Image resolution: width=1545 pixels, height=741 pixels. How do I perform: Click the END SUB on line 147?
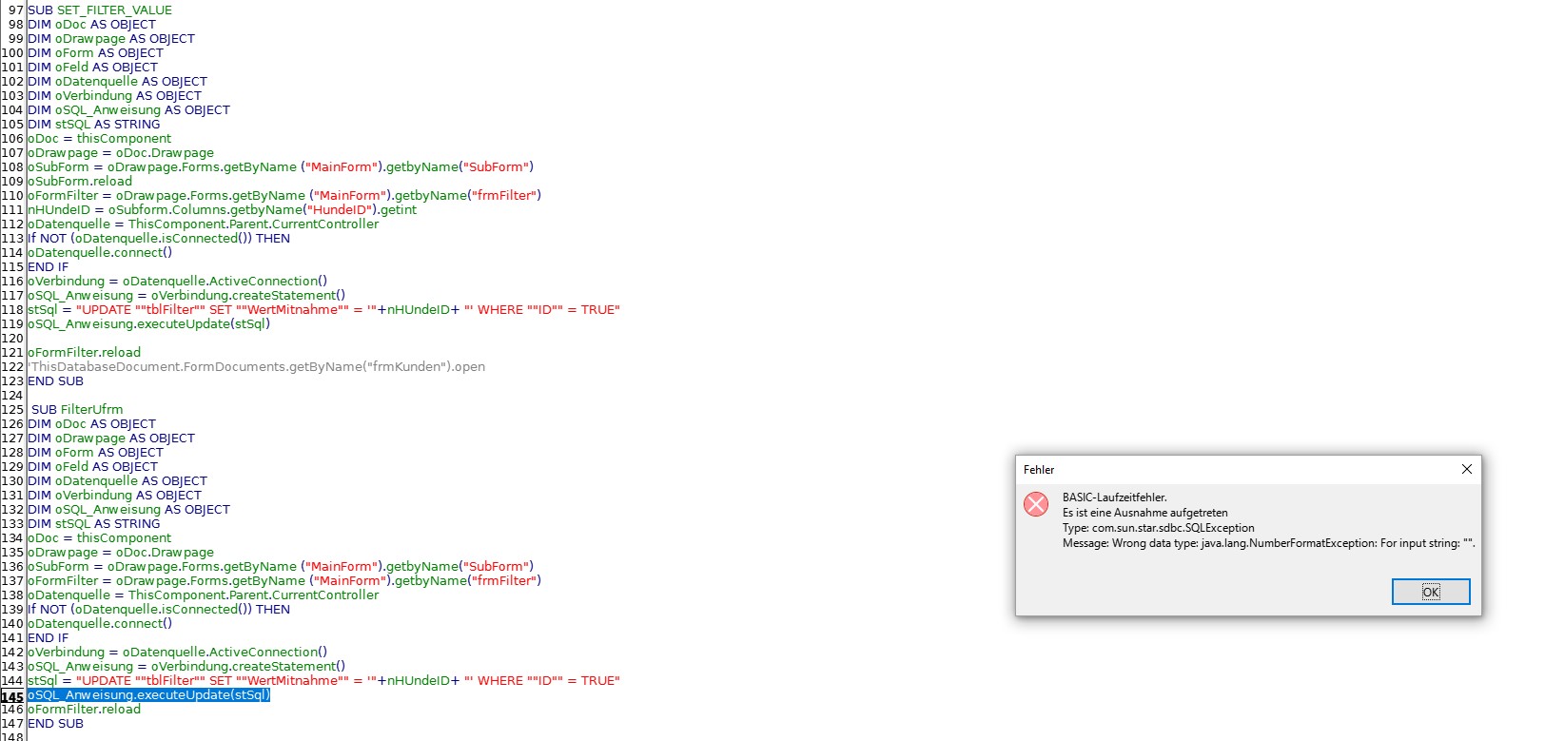point(55,724)
